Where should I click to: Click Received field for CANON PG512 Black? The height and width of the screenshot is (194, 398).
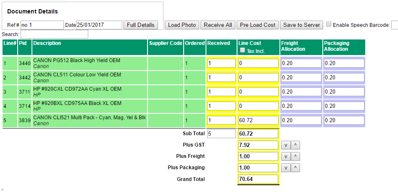tap(221, 63)
